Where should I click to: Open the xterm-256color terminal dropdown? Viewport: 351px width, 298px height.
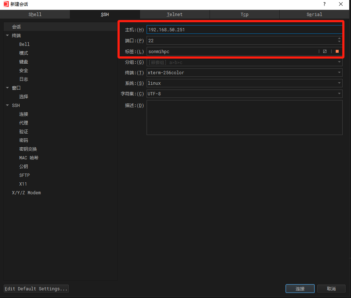pos(339,73)
